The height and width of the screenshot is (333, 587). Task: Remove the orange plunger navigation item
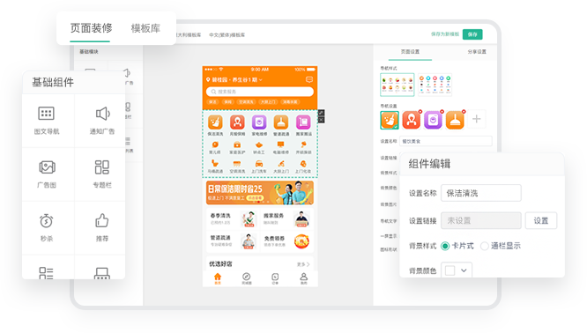pos(464,112)
